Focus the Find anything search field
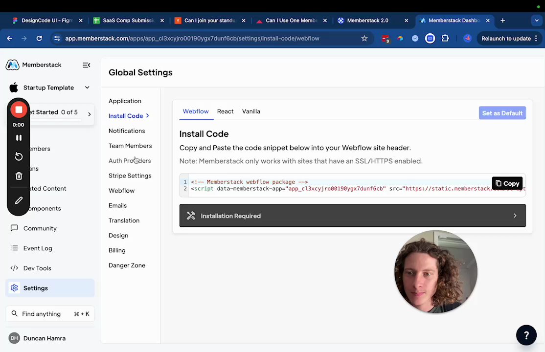This screenshot has height=352, width=545. tap(50, 314)
